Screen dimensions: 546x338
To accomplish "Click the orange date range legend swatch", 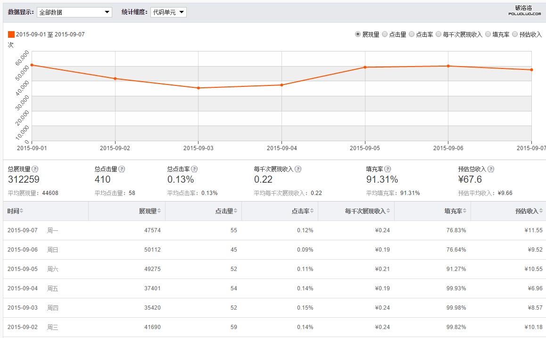I will coord(11,34).
